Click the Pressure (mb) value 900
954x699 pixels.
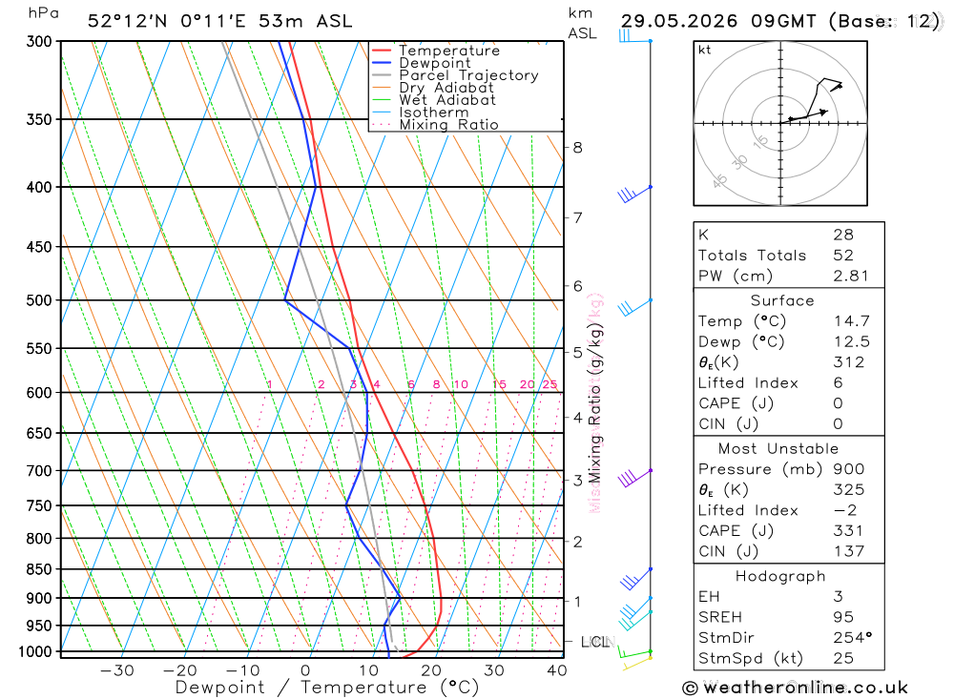point(849,469)
